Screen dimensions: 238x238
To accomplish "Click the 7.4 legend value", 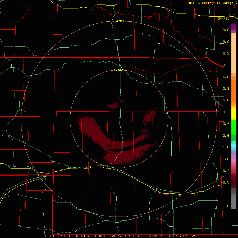I will pos(226,65).
